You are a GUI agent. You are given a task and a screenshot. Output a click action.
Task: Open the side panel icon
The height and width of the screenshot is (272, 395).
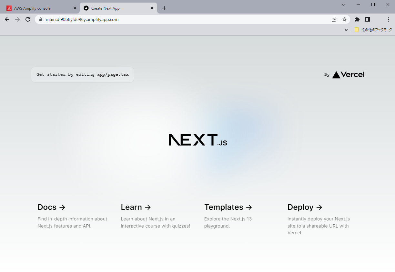point(367,19)
